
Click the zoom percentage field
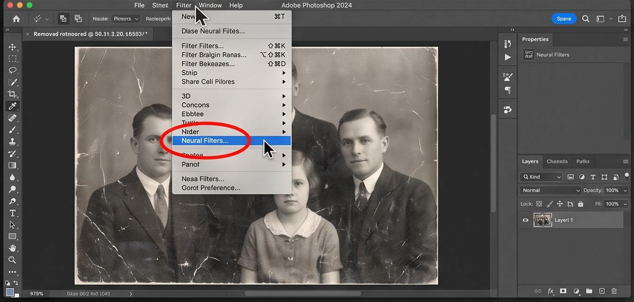point(37,294)
